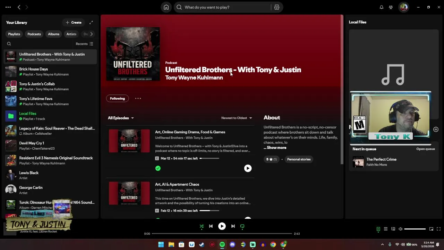Expand Your Library to full view

(91, 23)
